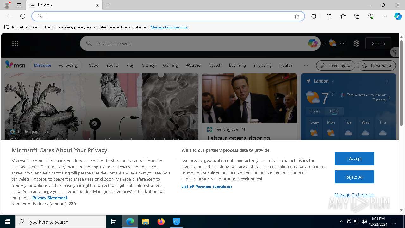Open the Learning category

[x=237, y=65]
